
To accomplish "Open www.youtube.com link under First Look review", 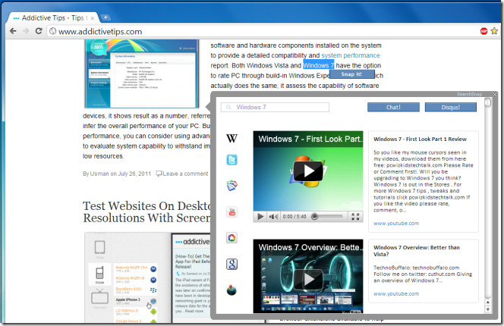I will [396, 223].
